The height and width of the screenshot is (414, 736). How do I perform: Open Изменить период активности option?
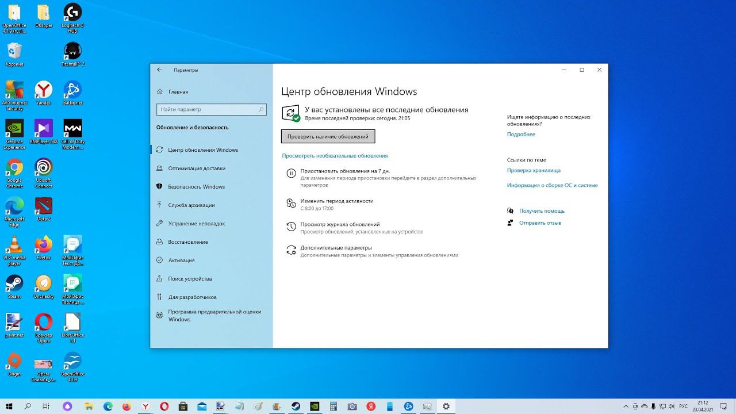pos(337,201)
